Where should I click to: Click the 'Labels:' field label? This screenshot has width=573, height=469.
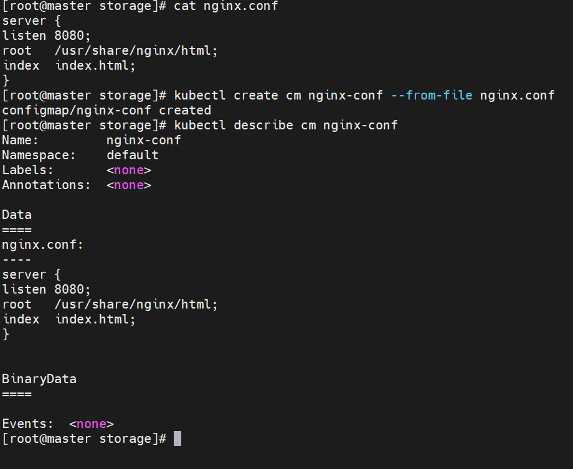pos(27,170)
